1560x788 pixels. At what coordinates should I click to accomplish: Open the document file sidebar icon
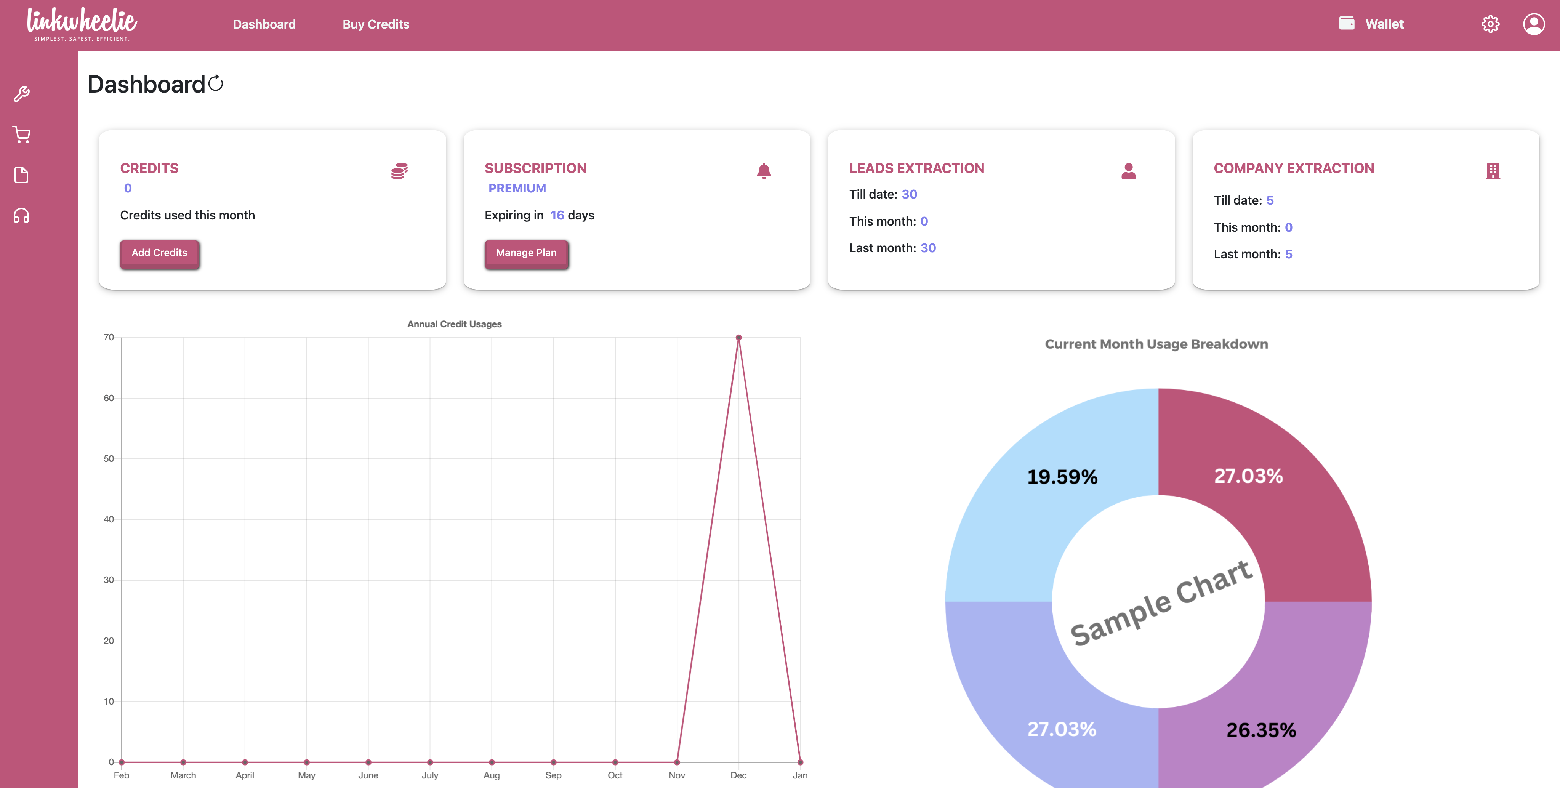click(x=22, y=175)
